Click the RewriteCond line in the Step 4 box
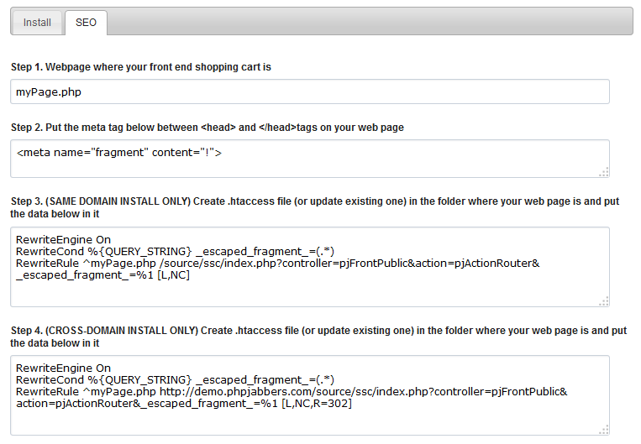The width and height of the screenshot is (641, 444). pyautogui.click(x=175, y=380)
